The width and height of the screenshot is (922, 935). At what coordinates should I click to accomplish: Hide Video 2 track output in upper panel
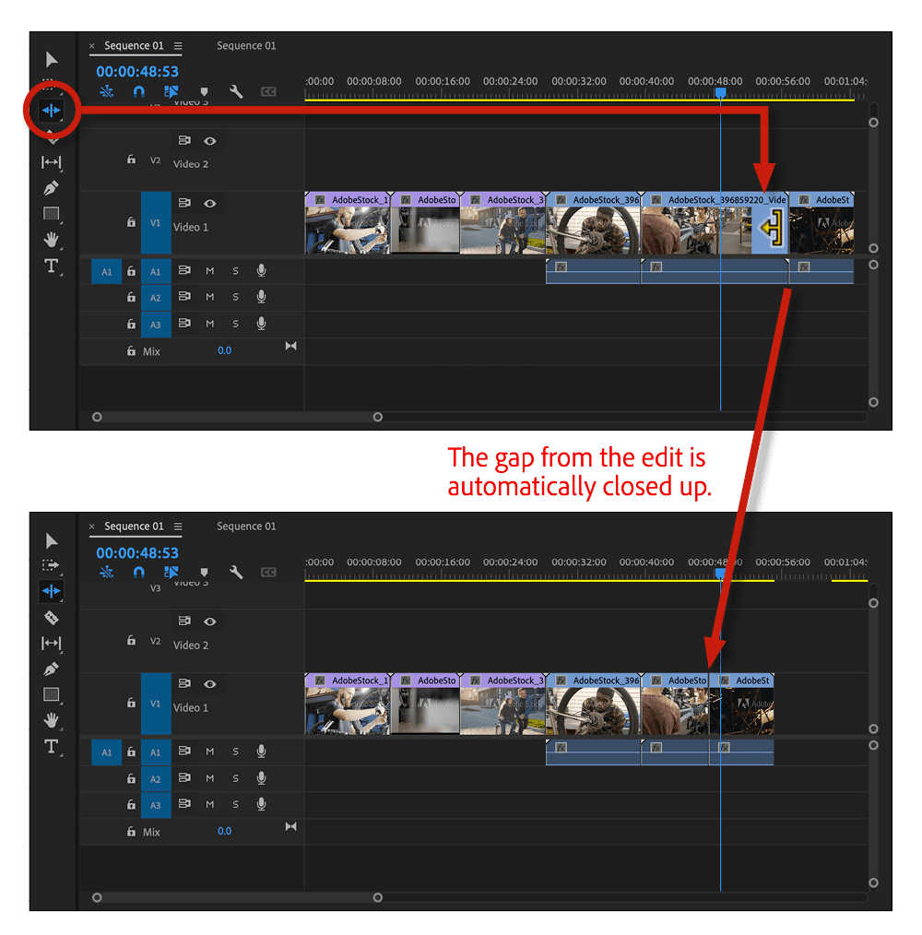click(210, 141)
